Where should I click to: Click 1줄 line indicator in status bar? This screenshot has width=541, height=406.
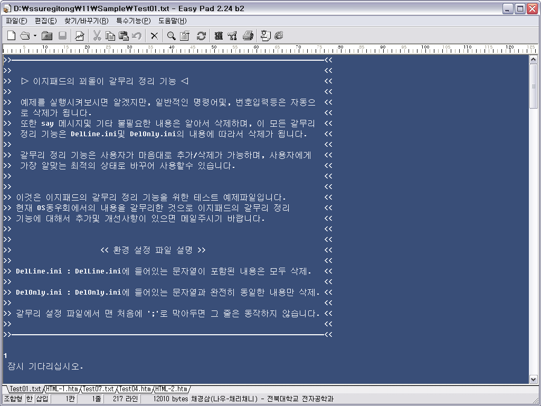coord(90,399)
